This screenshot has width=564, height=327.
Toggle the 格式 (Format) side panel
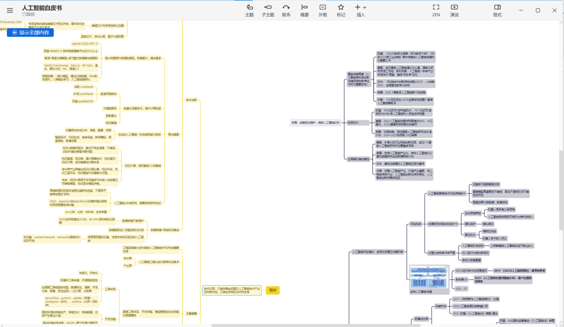pos(497,10)
